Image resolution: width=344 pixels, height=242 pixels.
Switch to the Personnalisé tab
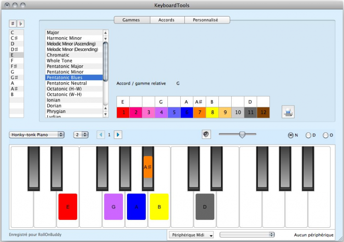[205, 20]
